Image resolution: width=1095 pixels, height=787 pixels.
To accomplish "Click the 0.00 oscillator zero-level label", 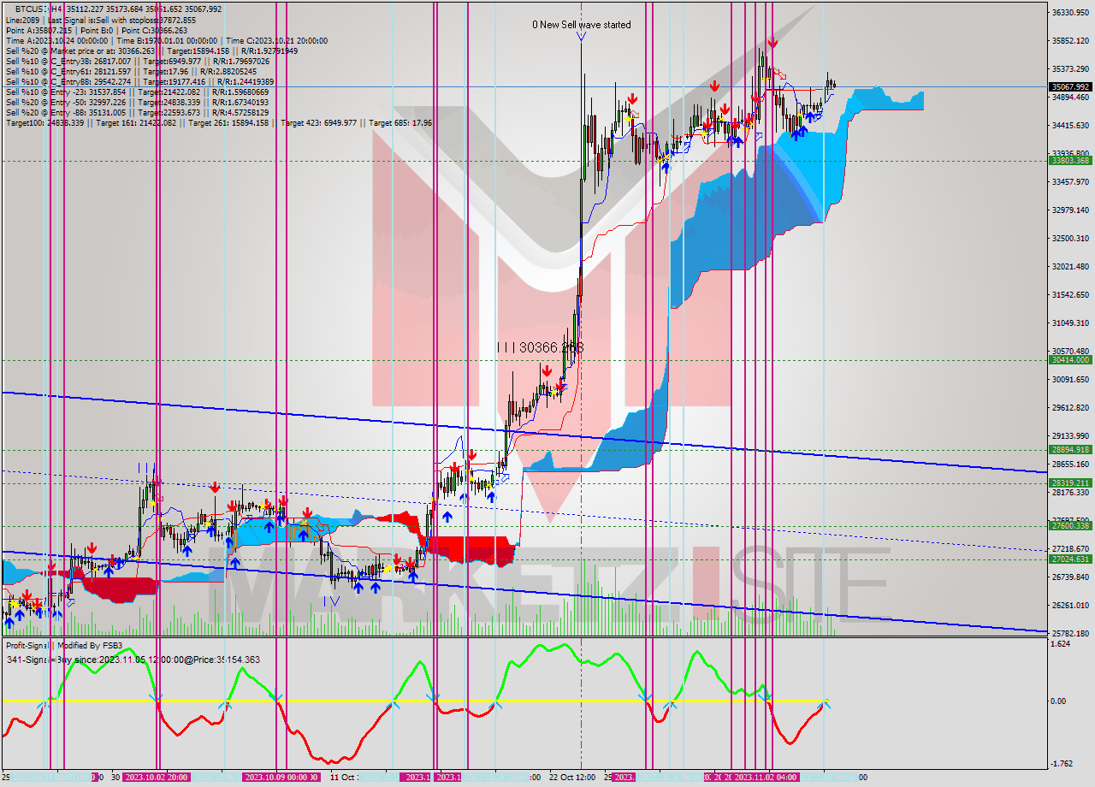I will 1060,701.
